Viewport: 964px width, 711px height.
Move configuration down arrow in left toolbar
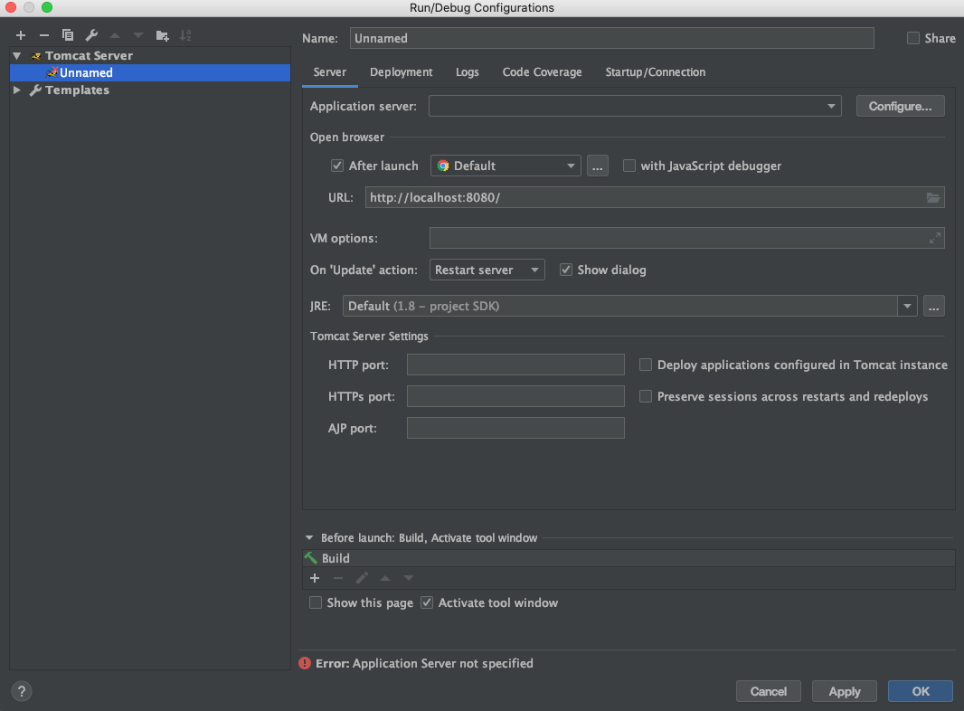click(x=138, y=35)
